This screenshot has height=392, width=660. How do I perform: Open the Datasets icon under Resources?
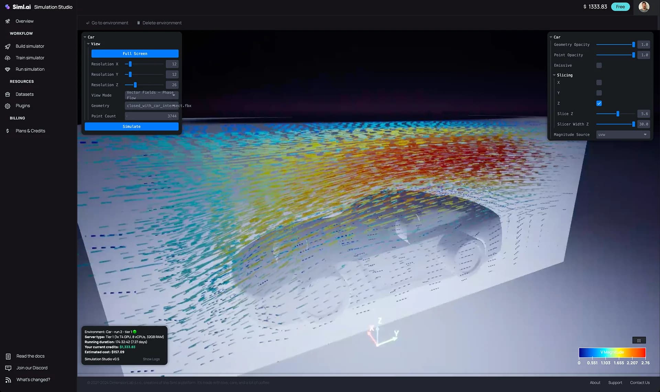8,94
